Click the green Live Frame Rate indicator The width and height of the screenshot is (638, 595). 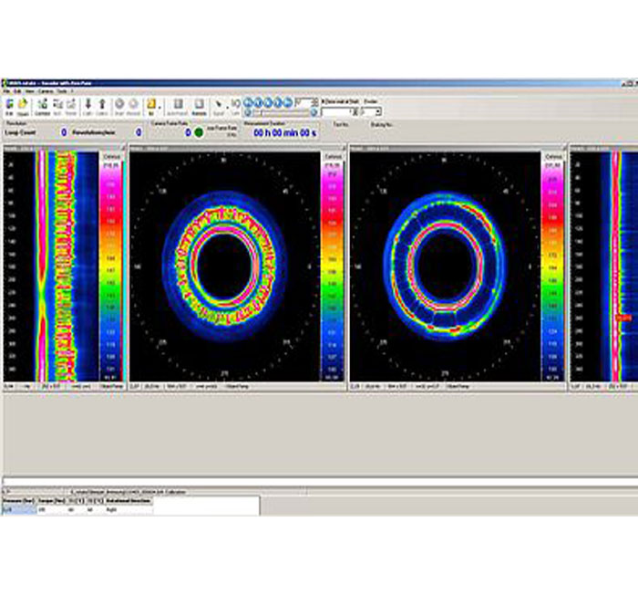pyautogui.click(x=198, y=132)
